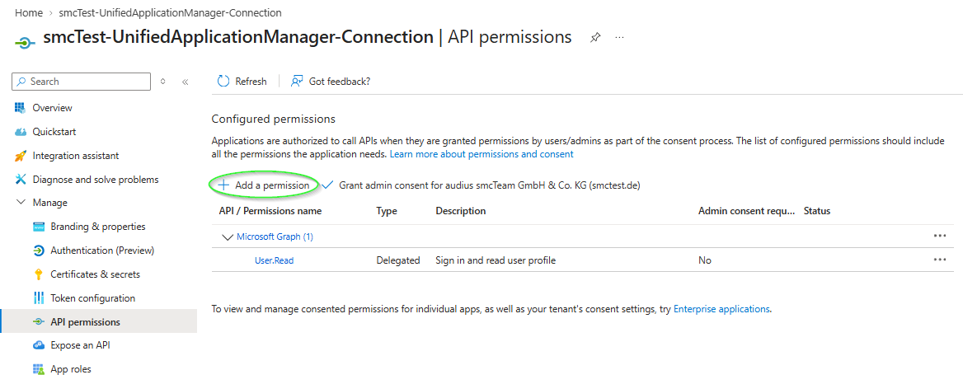Open the ellipsis menu beside the page title
Viewport: 963px width, 384px height.
[x=620, y=37]
